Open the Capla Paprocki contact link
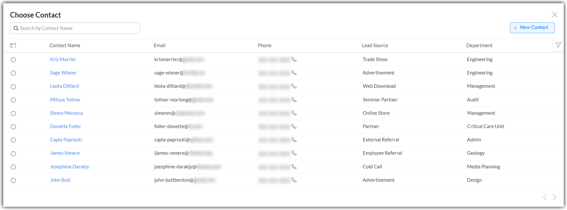 point(66,140)
